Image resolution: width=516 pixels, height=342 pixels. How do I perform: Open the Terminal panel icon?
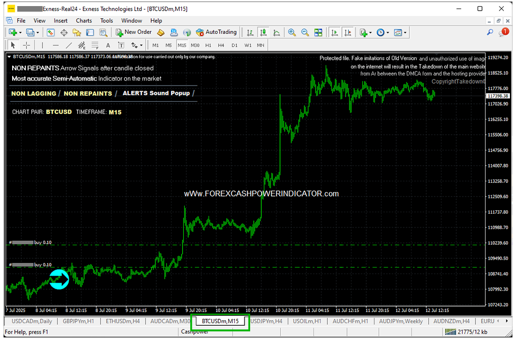[x=90, y=32]
